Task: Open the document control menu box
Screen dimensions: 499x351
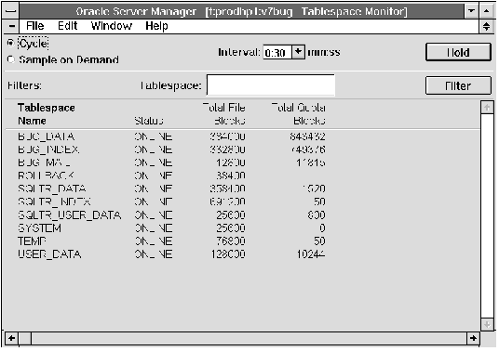Action: (x=11, y=26)
